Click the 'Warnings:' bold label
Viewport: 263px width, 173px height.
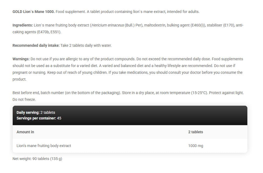click(21, 59)
